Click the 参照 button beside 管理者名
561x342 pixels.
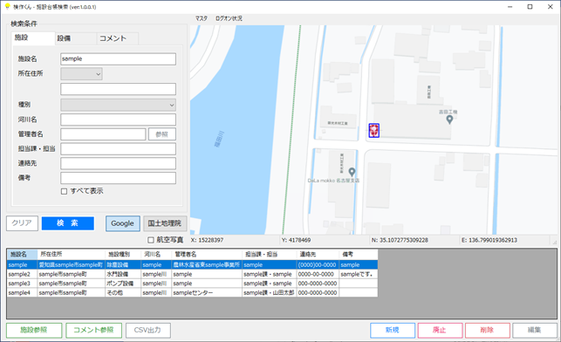162,134
